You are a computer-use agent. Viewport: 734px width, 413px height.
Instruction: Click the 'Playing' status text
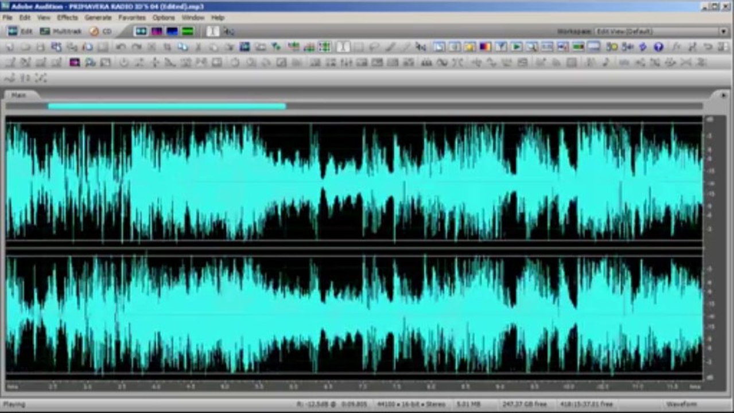(14, 404)
